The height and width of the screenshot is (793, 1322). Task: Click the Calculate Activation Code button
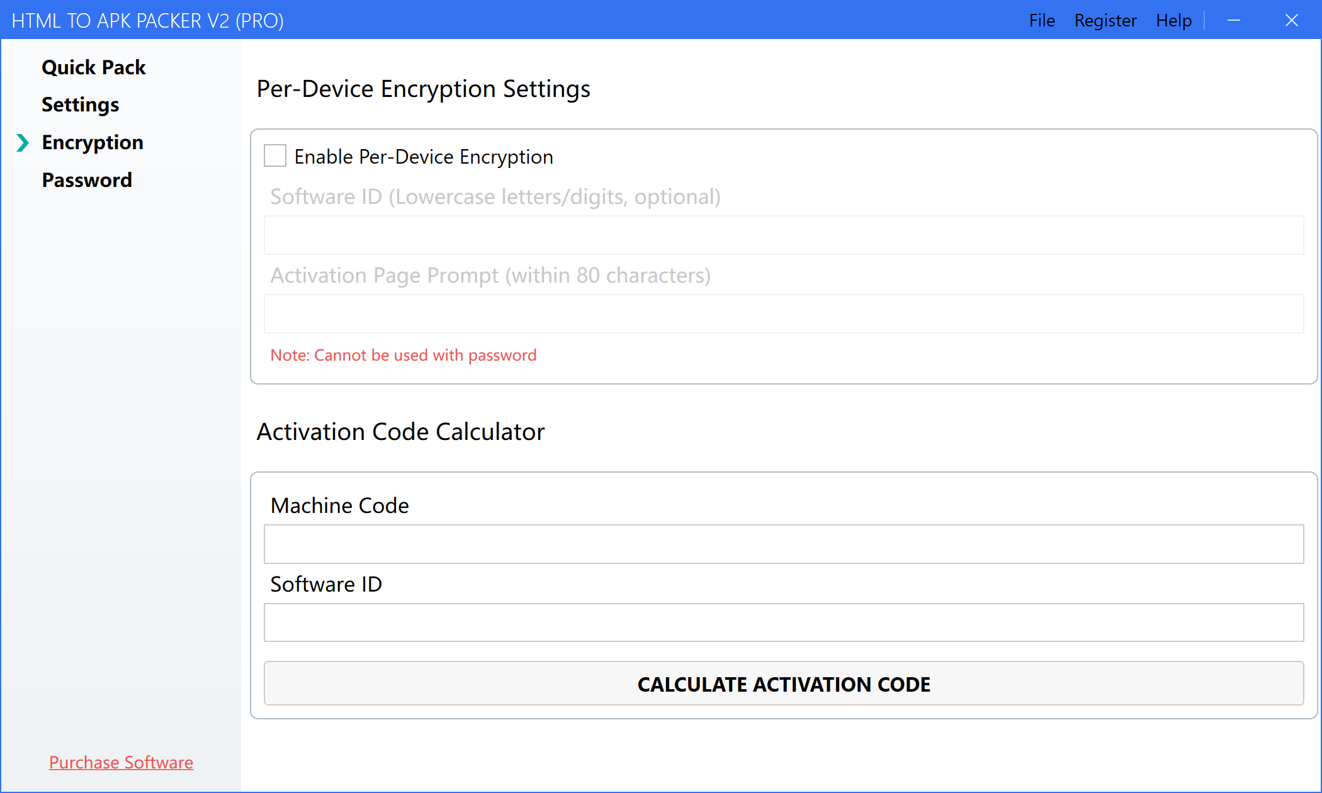pos(783,684)
